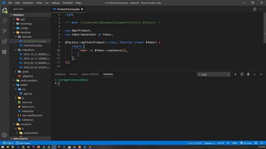266x149 pixels.
Task: Switch to PROBLEMS panel tab
Action: [60, 74]
